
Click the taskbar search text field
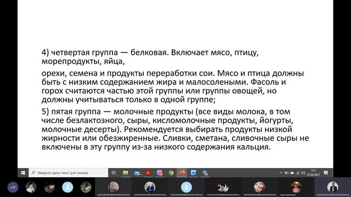click(68, 173)
